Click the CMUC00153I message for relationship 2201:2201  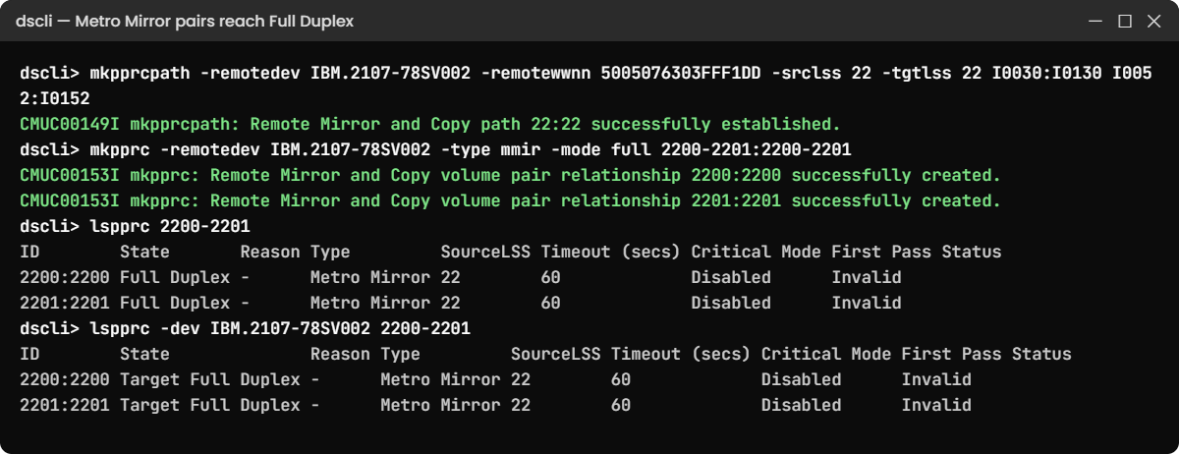coord(510,201)
